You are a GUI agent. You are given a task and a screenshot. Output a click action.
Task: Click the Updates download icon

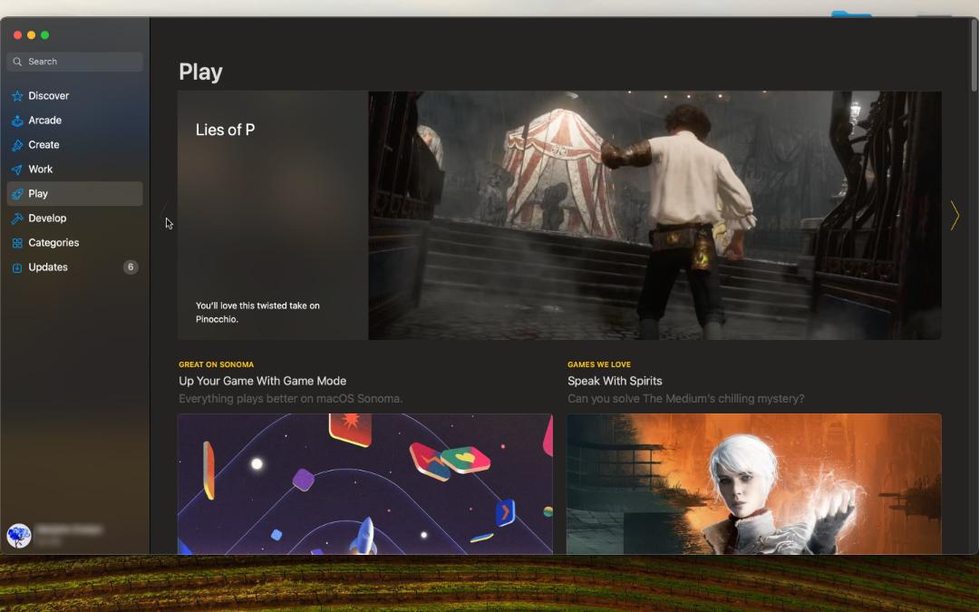point(17,267)
